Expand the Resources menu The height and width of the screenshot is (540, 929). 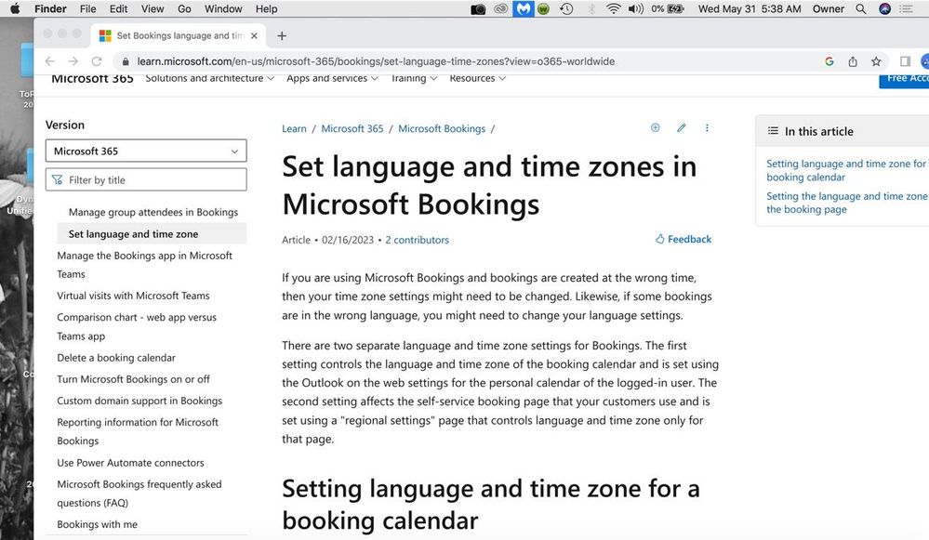pyautogui.click(x=478, y=78)
